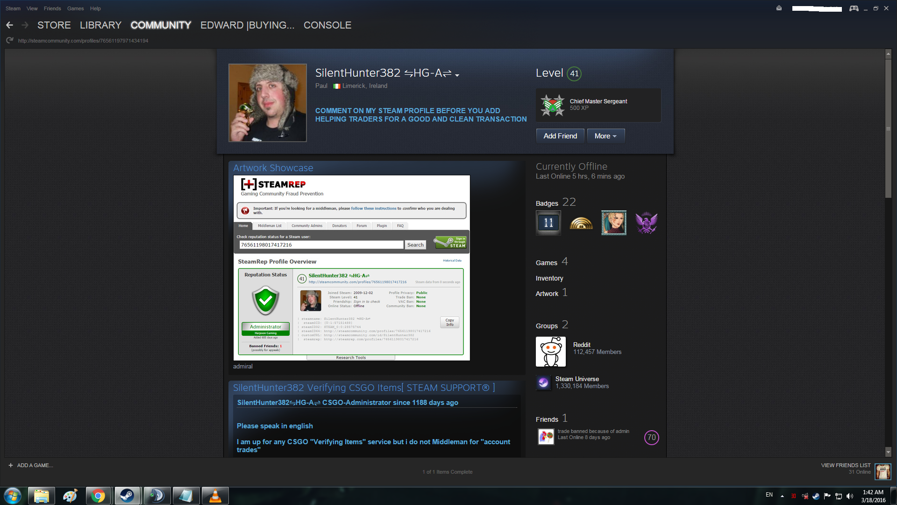Open the Chief Master Sergeant badge icon

552,105
